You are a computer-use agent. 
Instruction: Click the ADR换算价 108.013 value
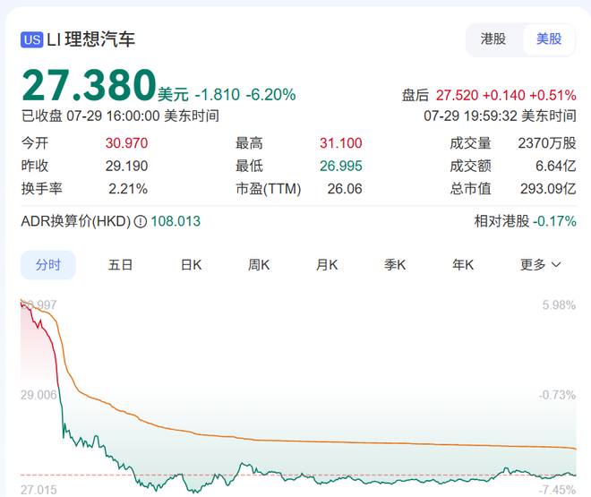pos(175,221)
